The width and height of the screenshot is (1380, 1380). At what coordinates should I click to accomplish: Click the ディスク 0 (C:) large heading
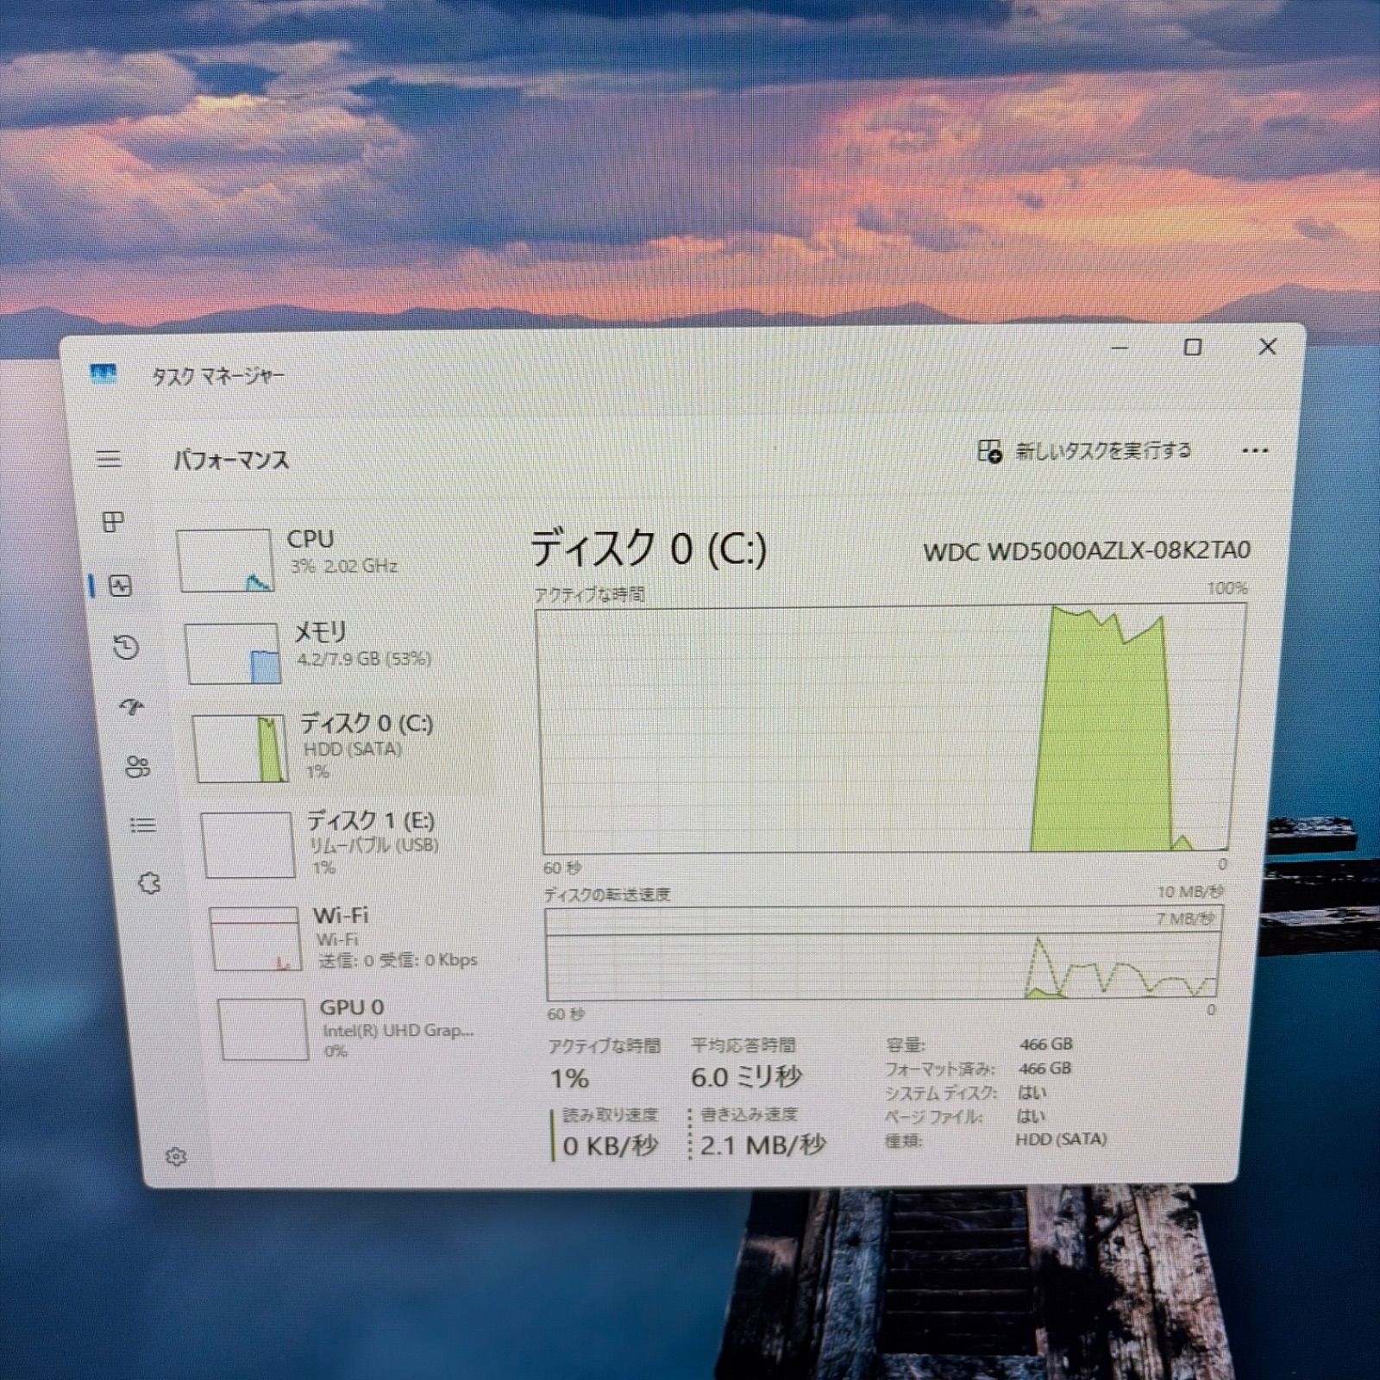(648, 548)
